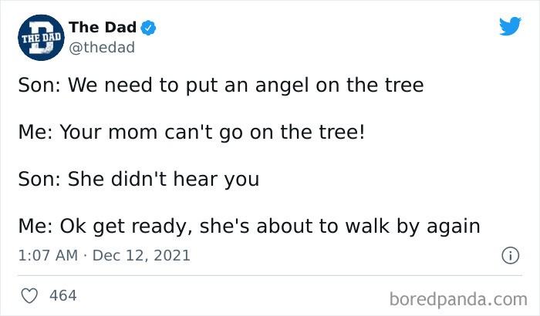Viewport: 540px width, 316px height.
Task: Click the line starting "Son: We need"
Action: 221,84
